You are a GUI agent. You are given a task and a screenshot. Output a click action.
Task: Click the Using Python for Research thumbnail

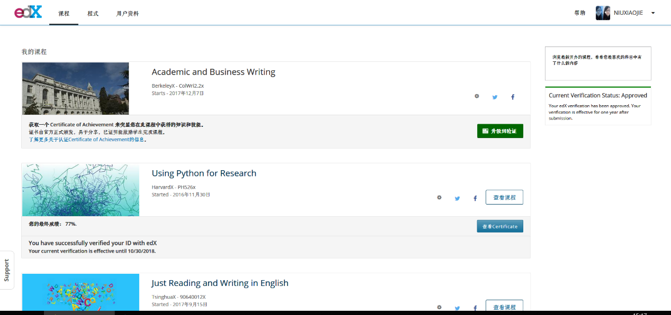tap(81, 190)
